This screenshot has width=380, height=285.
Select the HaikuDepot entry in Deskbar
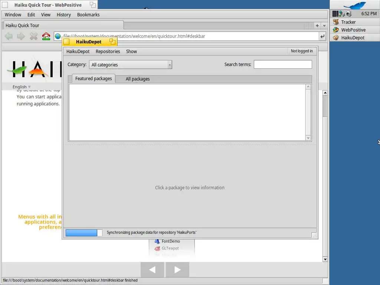355,37
